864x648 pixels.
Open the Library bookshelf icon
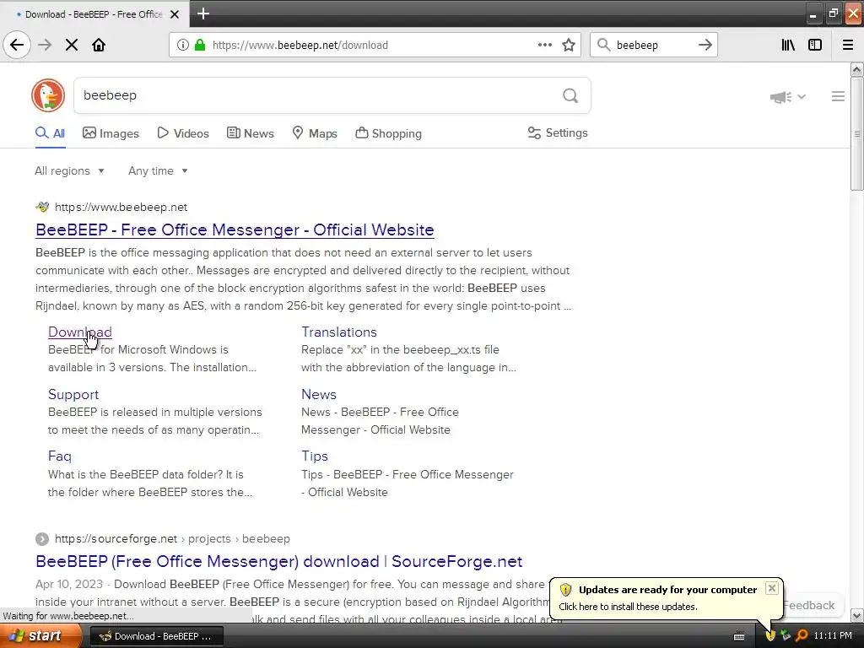tap(788, 45)
